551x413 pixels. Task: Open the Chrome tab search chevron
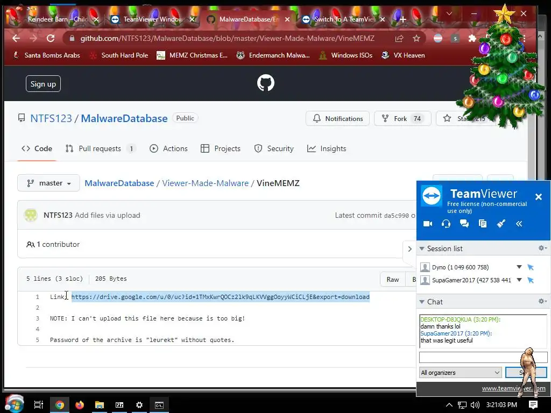coord(449,13)
